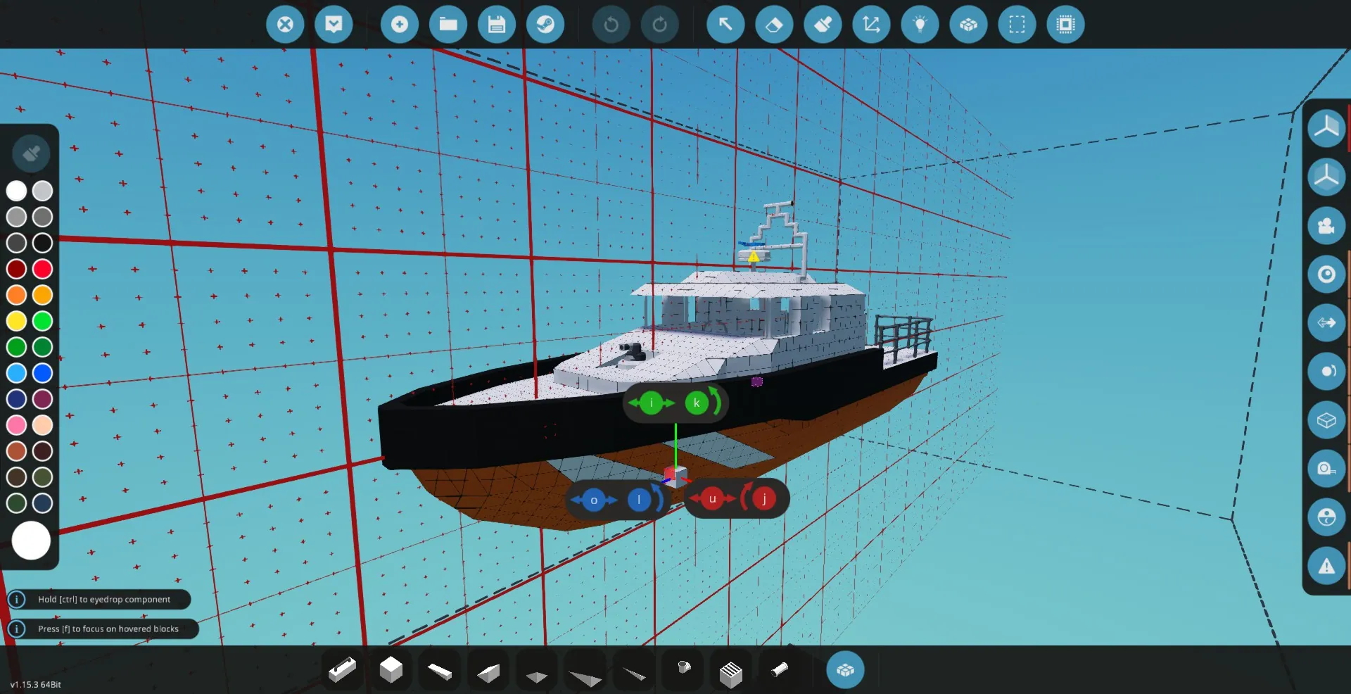The width and height of the screenshot is (1351, 694).
Task: Toggle the warning triangle display button
Action: click(1326, 566)
